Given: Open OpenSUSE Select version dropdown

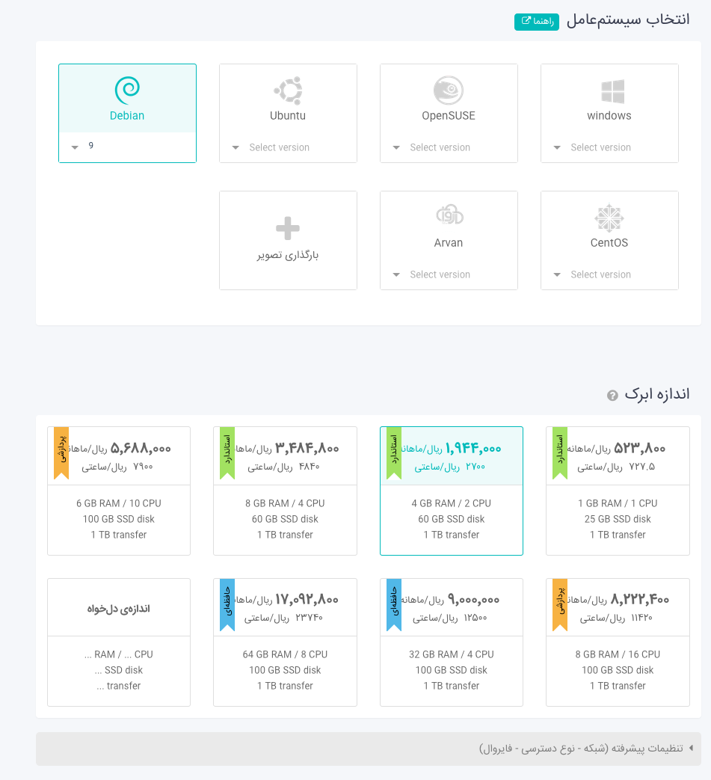Looking at the screenshot, I should tap(449, 147).
